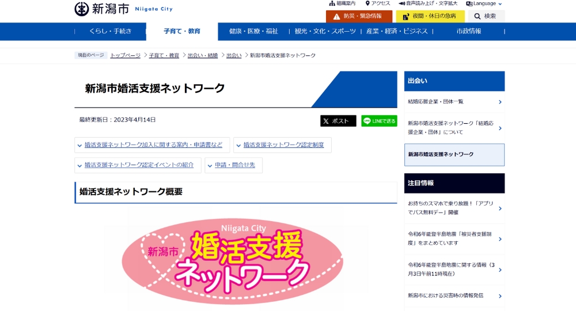Click the magnifier search icon

point(477,17)
